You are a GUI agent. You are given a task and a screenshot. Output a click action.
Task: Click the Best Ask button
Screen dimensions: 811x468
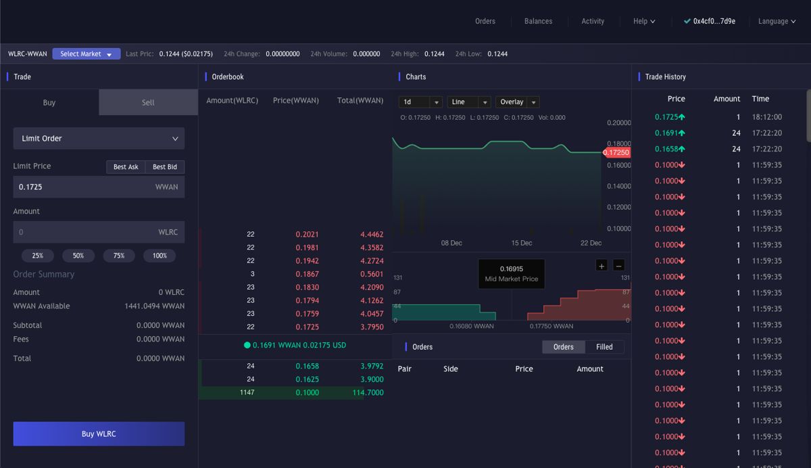coord(126,167)
